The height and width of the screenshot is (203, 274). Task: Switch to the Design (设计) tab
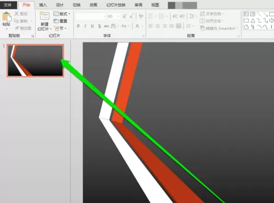pos(60,5)
